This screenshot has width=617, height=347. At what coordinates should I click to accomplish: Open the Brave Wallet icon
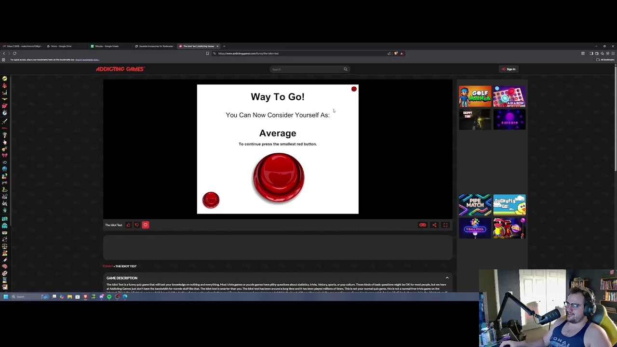coord(597,53)
